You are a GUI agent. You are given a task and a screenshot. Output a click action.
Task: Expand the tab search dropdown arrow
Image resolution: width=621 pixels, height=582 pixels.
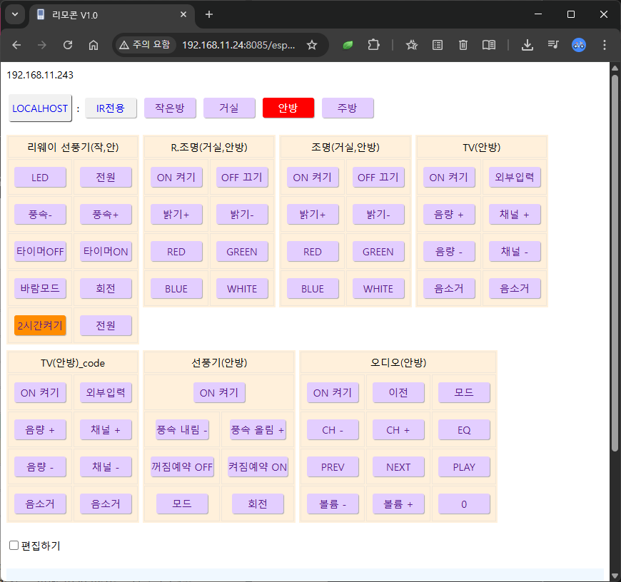point(16,14)
